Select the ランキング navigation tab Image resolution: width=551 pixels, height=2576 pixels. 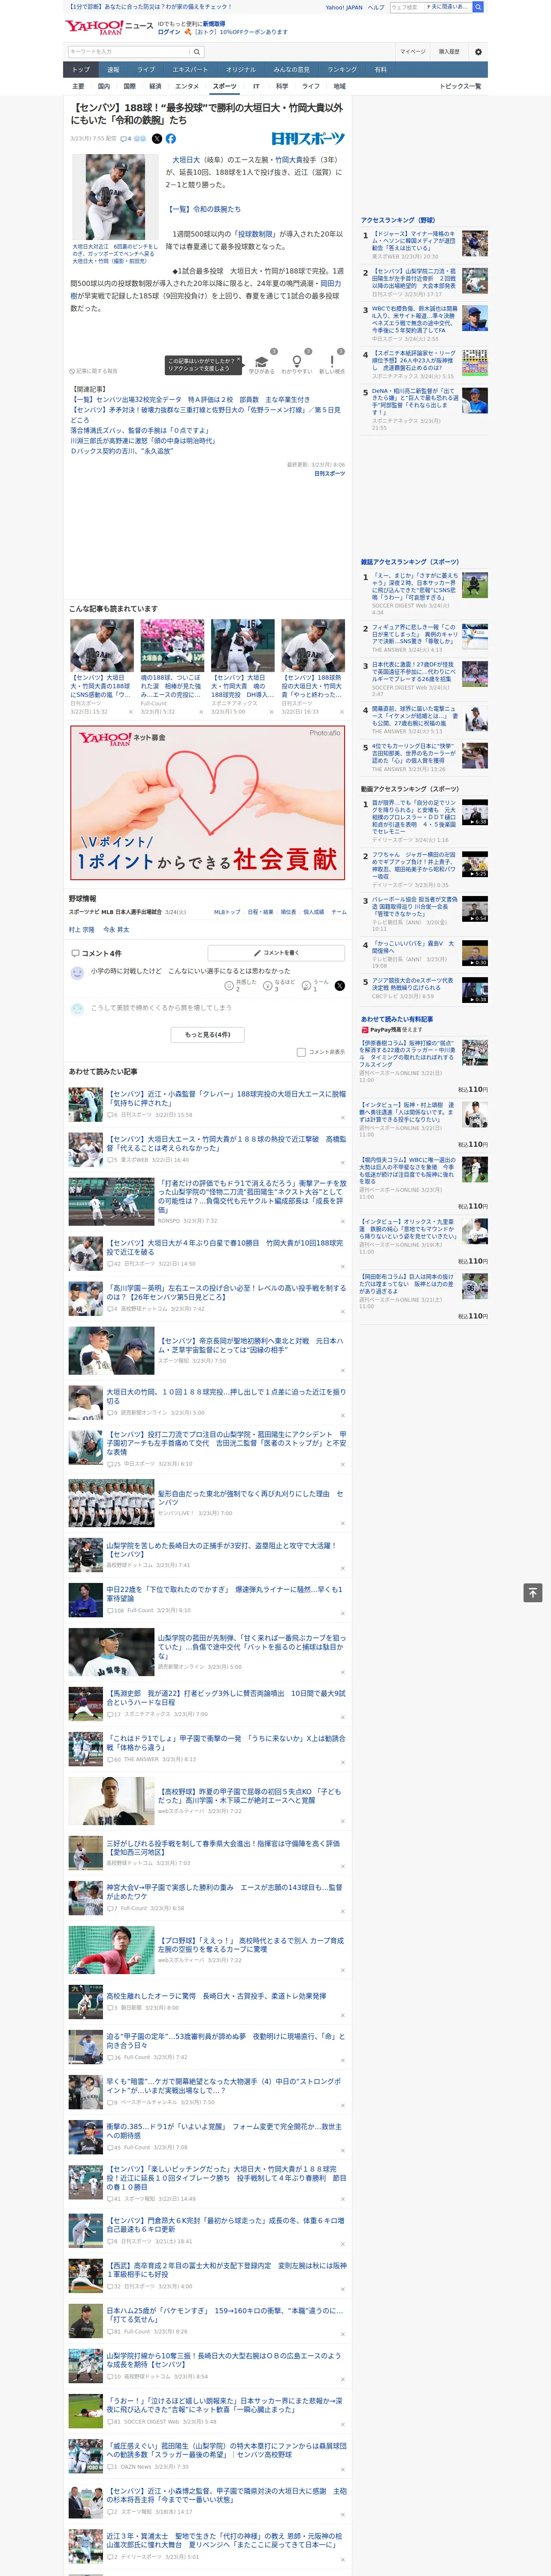[342, 70]
